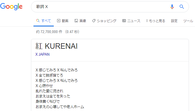Click the lyric line 身体貫く叫びで

pos(48,102)
